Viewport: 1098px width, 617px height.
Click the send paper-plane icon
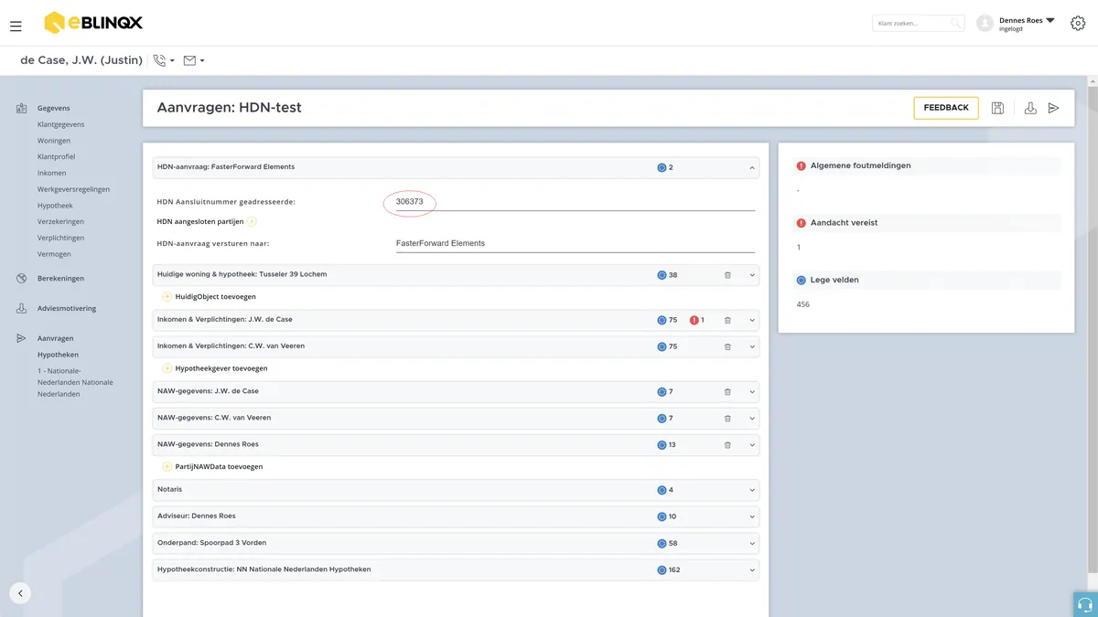pos(1054,108)
